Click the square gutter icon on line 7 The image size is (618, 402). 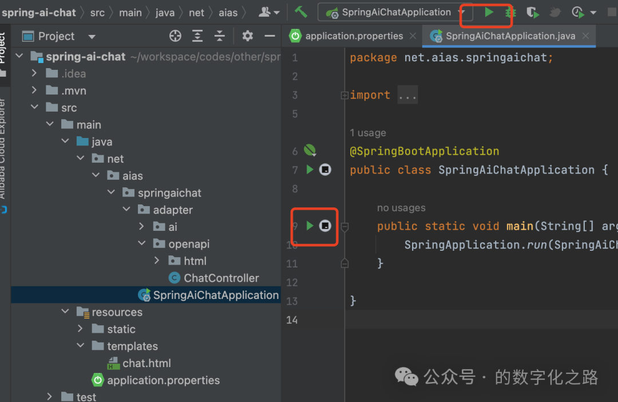[x=325, y=170]
